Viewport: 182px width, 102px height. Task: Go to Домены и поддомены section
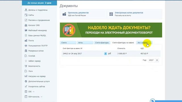tap(38, 10)
